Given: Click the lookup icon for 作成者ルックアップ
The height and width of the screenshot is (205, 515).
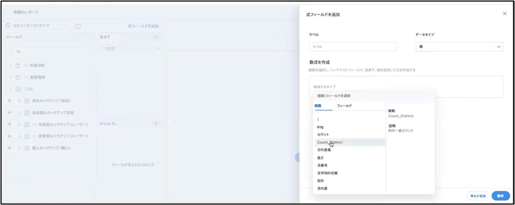Looking at the screenshot, I should [27, 125].
